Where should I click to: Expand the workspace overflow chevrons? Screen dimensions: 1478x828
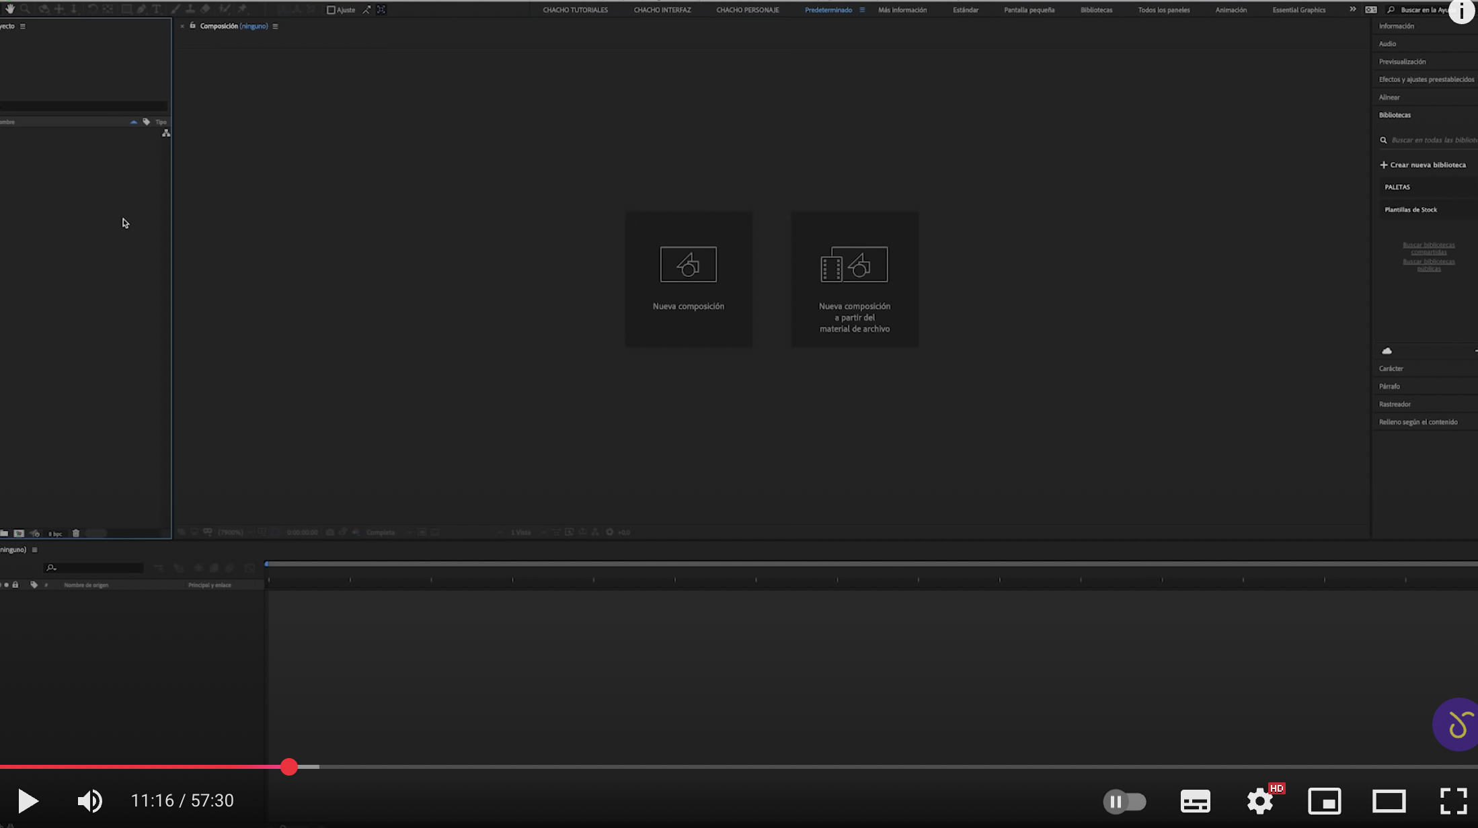(1352, 9)
